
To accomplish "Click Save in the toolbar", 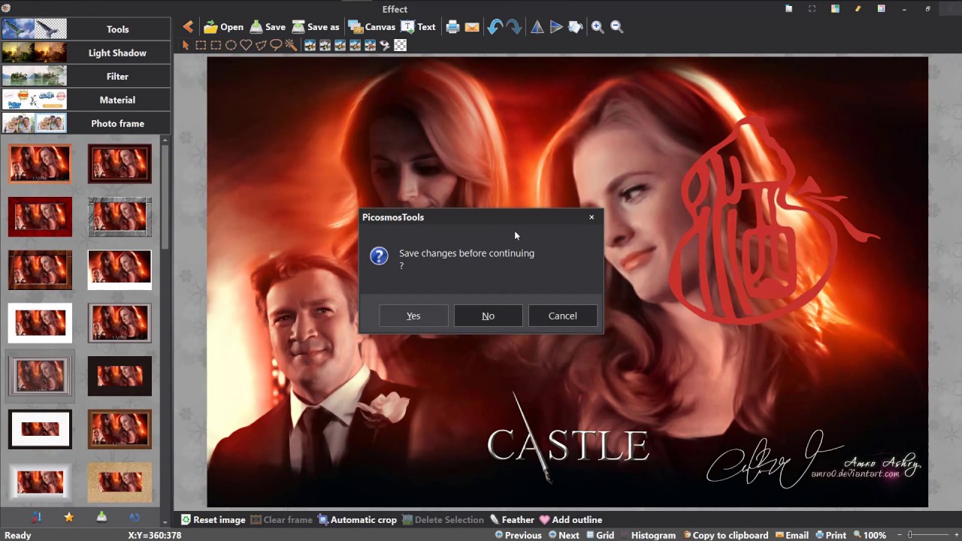I will pyautogui.click(x=268, y=27).
